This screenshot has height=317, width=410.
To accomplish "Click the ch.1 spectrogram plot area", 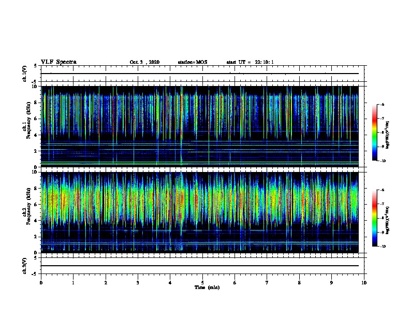I will [x=200, y=126].
